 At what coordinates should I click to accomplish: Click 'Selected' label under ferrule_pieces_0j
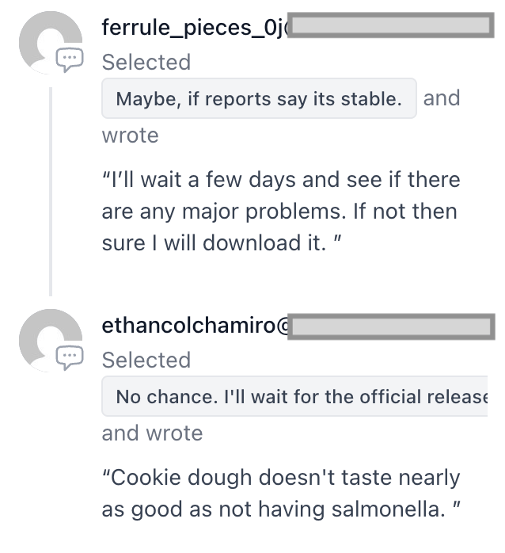(146, 62)
